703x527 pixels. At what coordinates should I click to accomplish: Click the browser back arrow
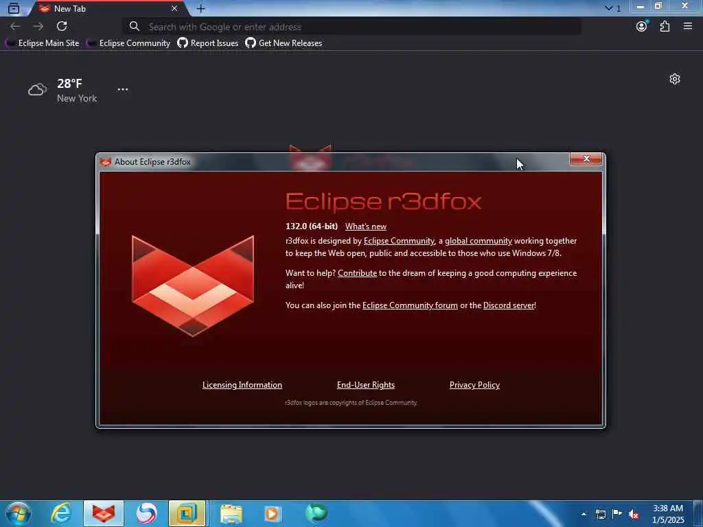15,27
